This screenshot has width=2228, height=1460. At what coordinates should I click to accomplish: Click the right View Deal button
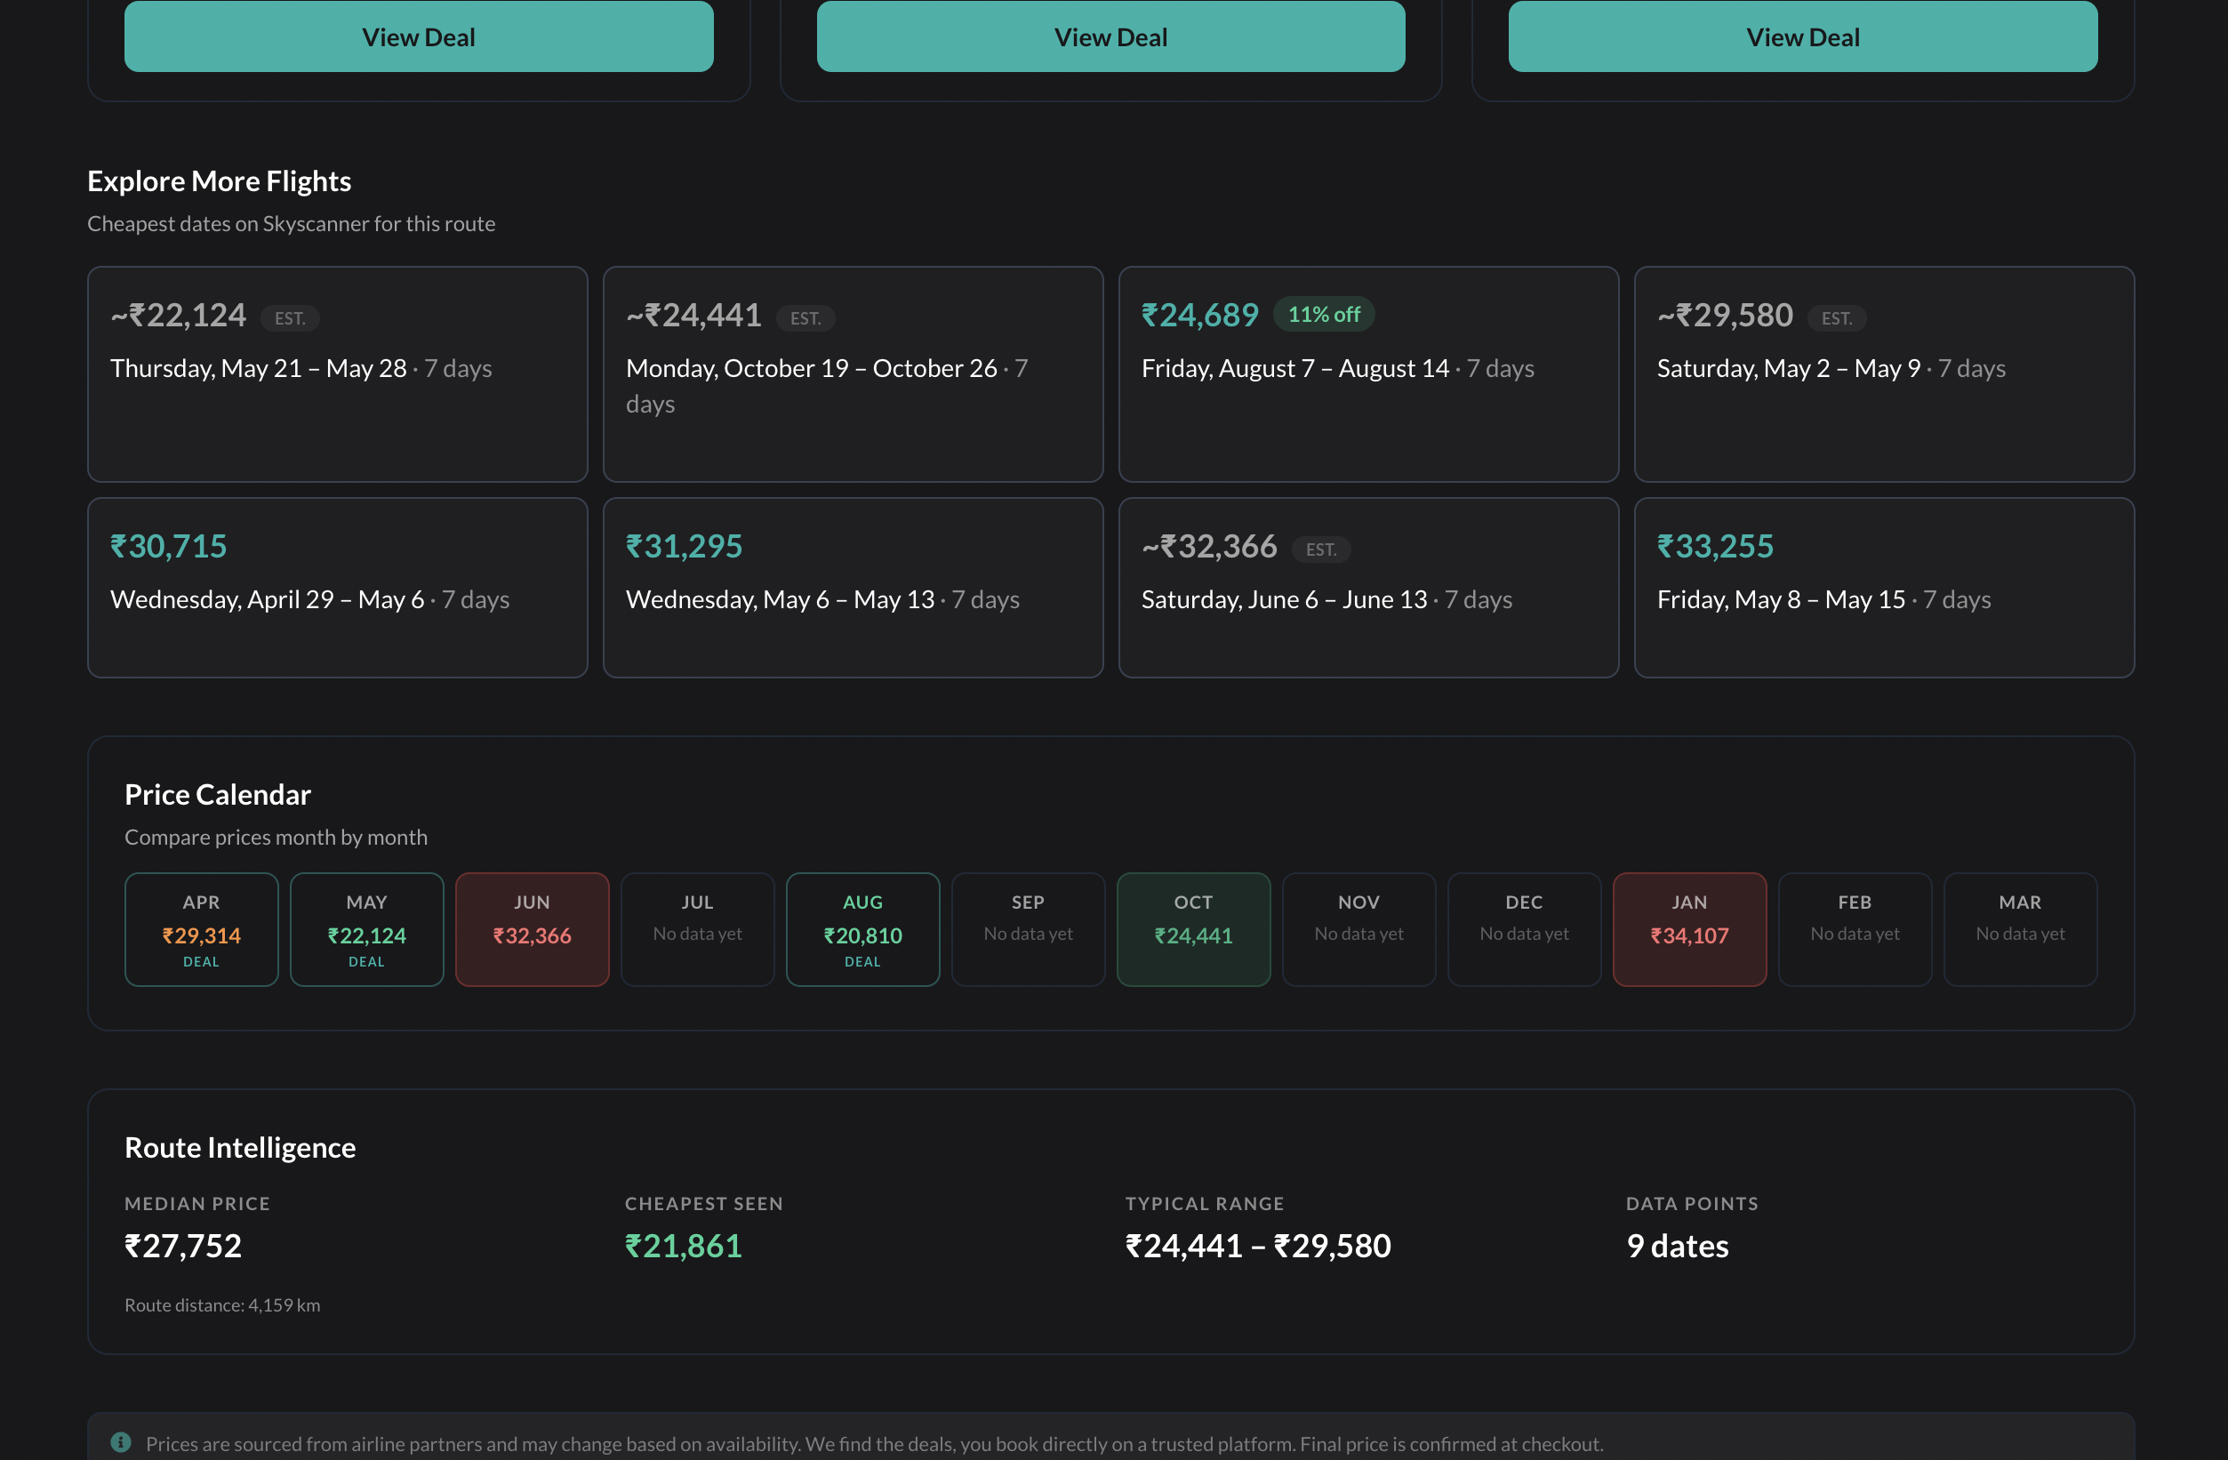(1802, 37)
